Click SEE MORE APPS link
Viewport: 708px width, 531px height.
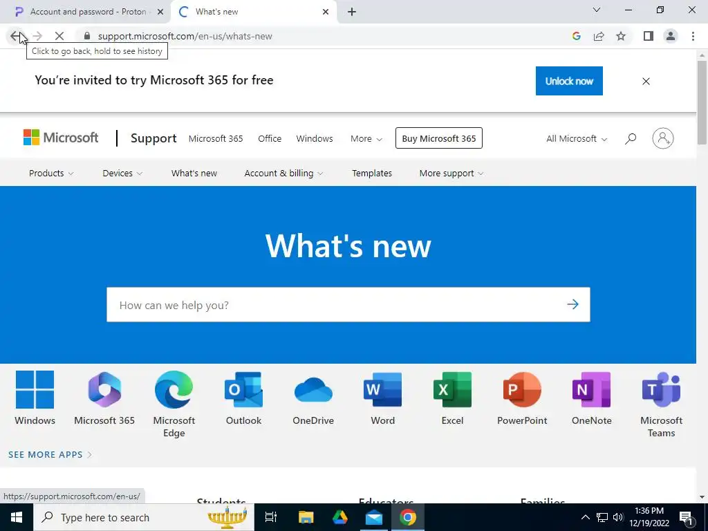[x=50, y=455]
